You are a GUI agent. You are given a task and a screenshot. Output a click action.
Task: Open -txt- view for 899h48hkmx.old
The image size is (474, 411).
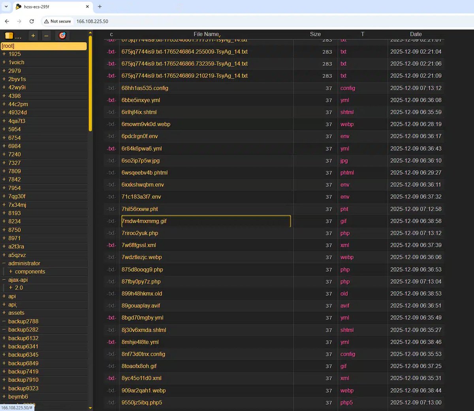(111, 294)
